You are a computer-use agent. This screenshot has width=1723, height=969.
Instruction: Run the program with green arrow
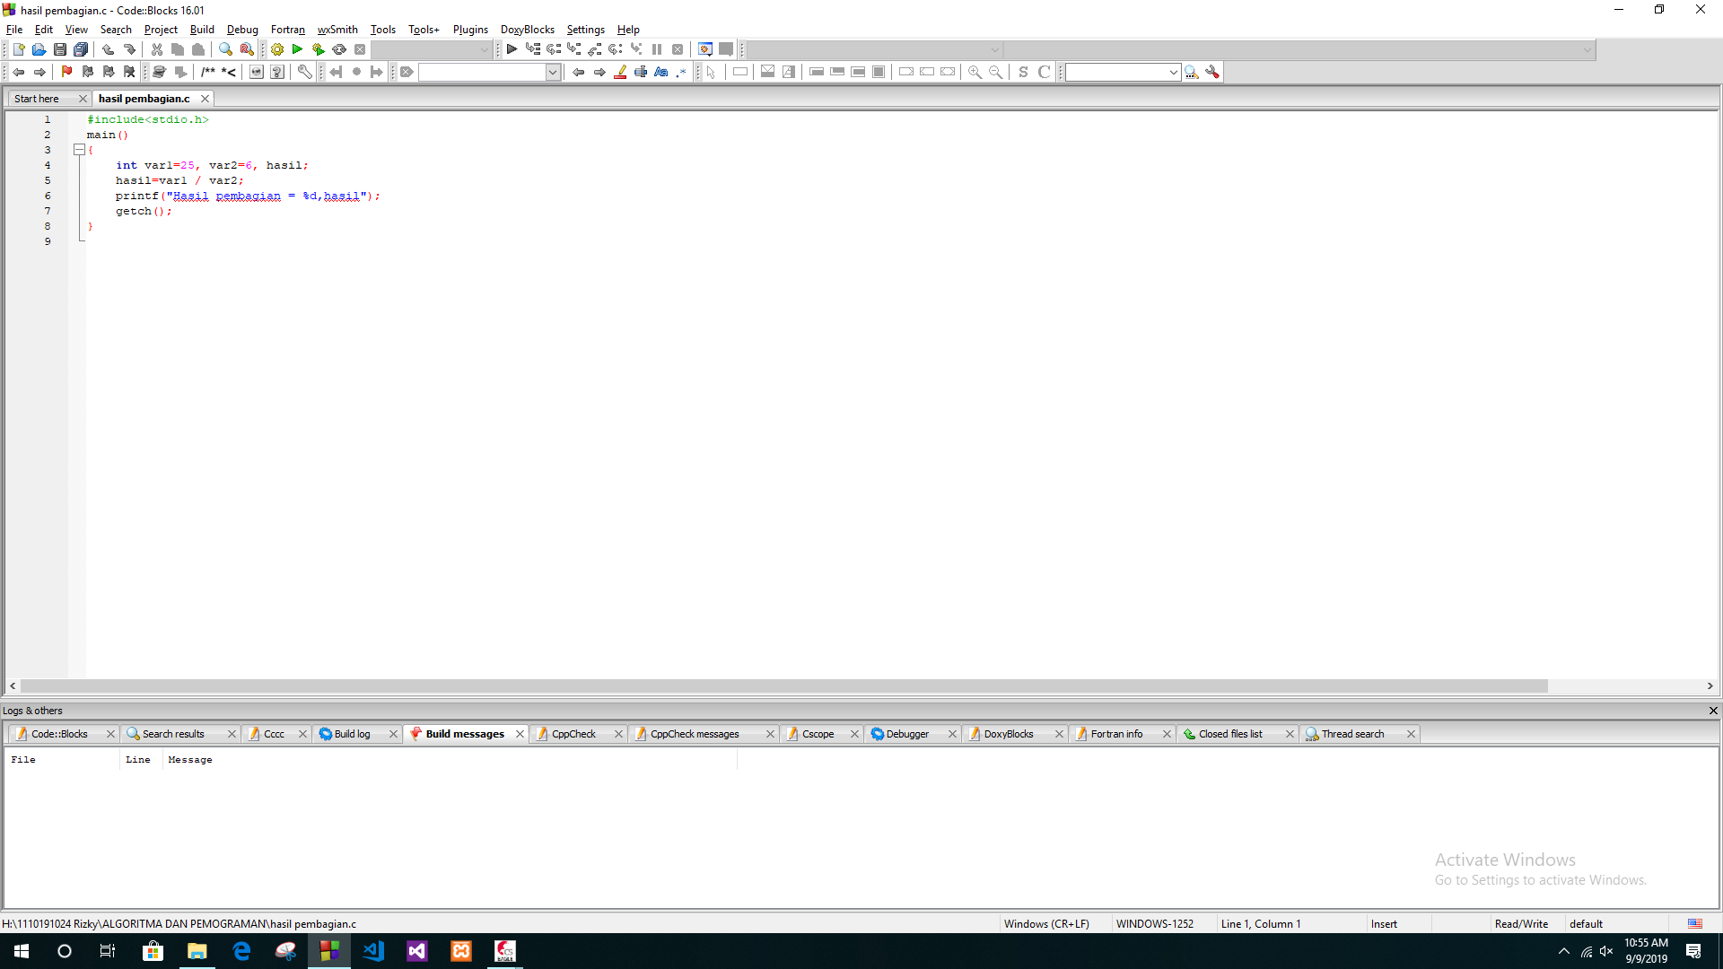click(x=297, y=49)
